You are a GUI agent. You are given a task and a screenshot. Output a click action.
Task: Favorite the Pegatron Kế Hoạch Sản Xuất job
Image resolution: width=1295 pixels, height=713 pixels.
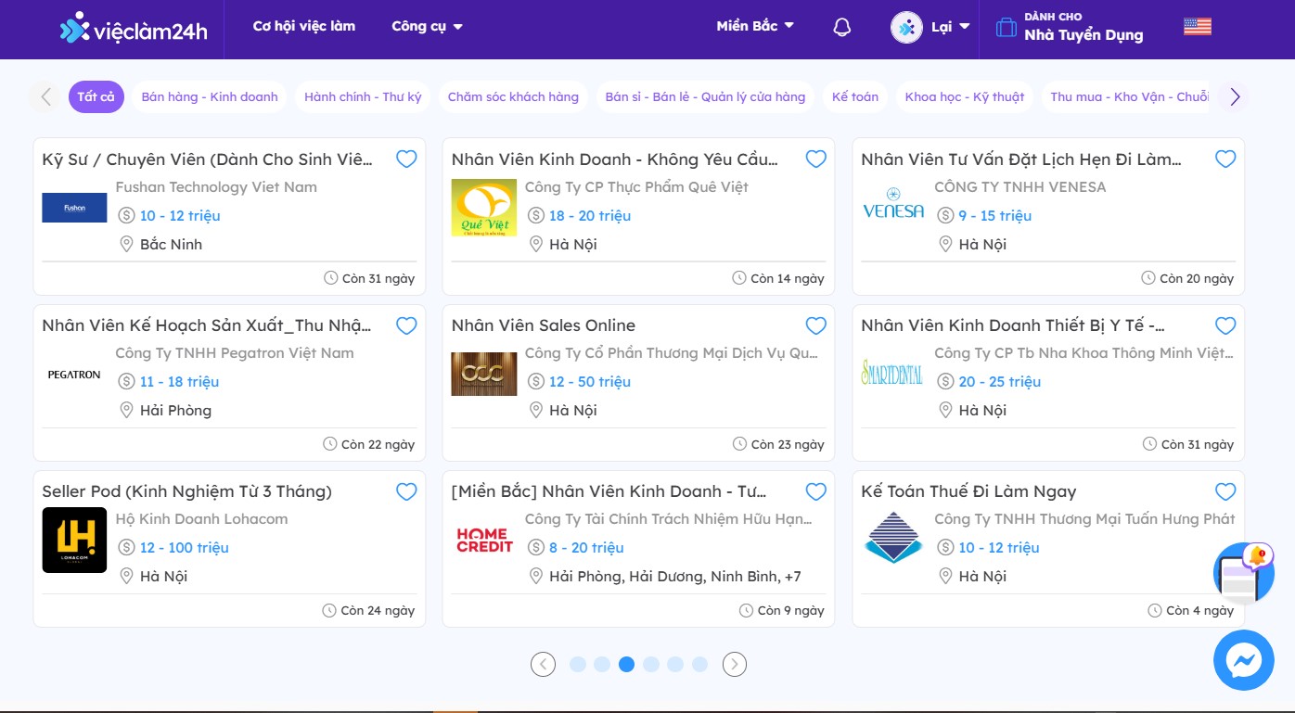tap(406, 325)
